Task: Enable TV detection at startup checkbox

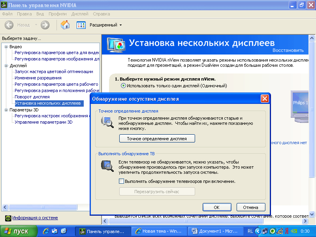Action: 121,181
